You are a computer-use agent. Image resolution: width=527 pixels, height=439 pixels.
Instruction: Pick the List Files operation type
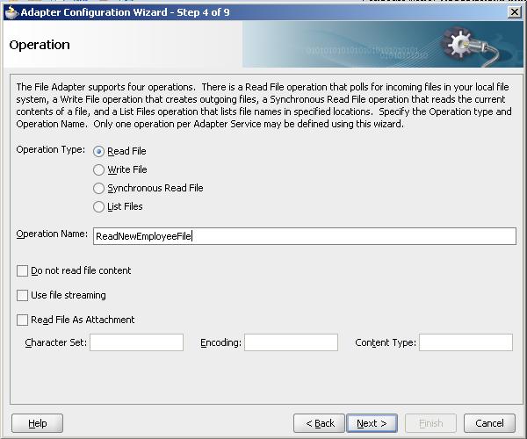(x=99, y=206)
